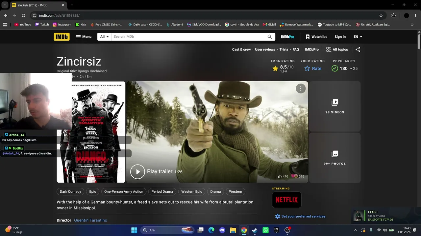View the popularity rank 180

(x=344, y=69)
